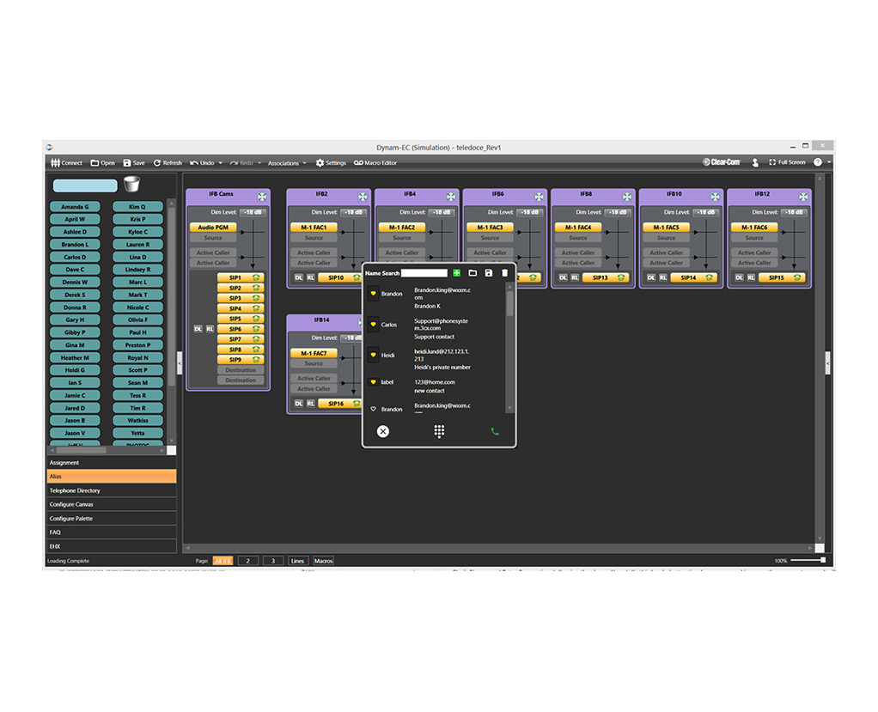
Task: Switch to the Lines page tab
Action: tap(297, 561)
